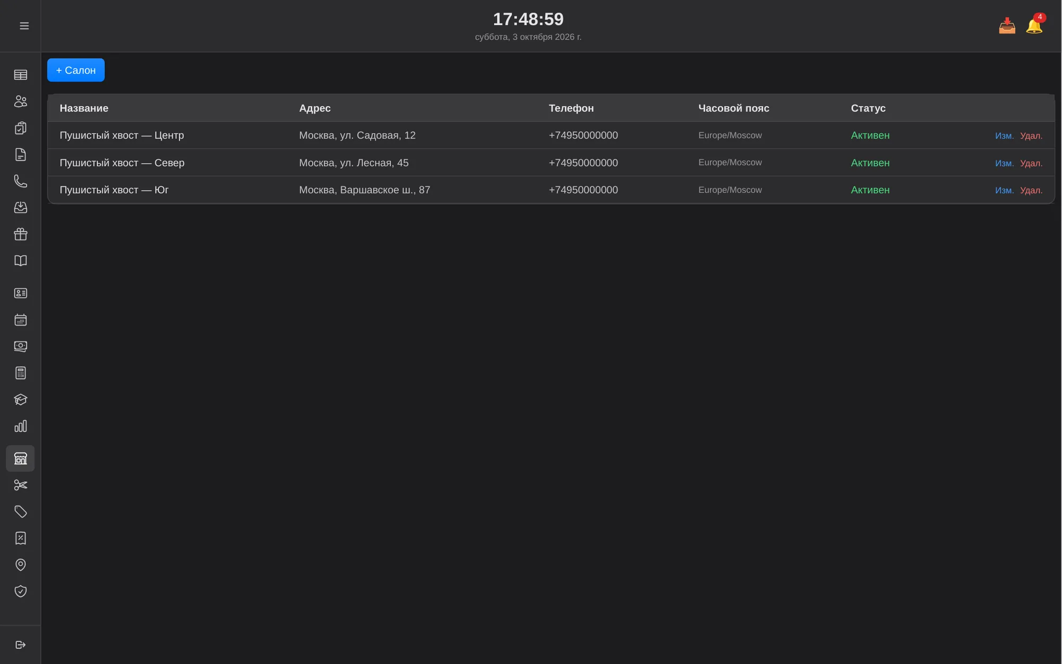Click the Часовой пояс column header
1062x664 pixels.
(x=733, y=108)
